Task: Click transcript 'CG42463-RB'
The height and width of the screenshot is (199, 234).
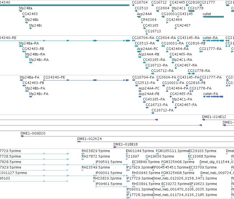Action: [33, 49]
